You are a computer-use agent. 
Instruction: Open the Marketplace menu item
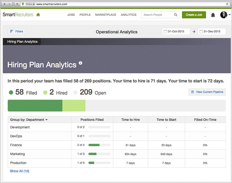pyautogui.click(x=106, y=15)
